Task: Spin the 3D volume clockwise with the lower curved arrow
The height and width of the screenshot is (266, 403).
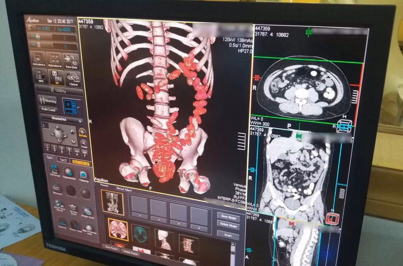Action: [73, 141]
